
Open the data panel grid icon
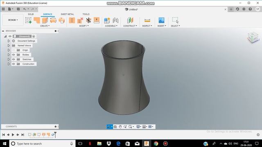point(3,9)
